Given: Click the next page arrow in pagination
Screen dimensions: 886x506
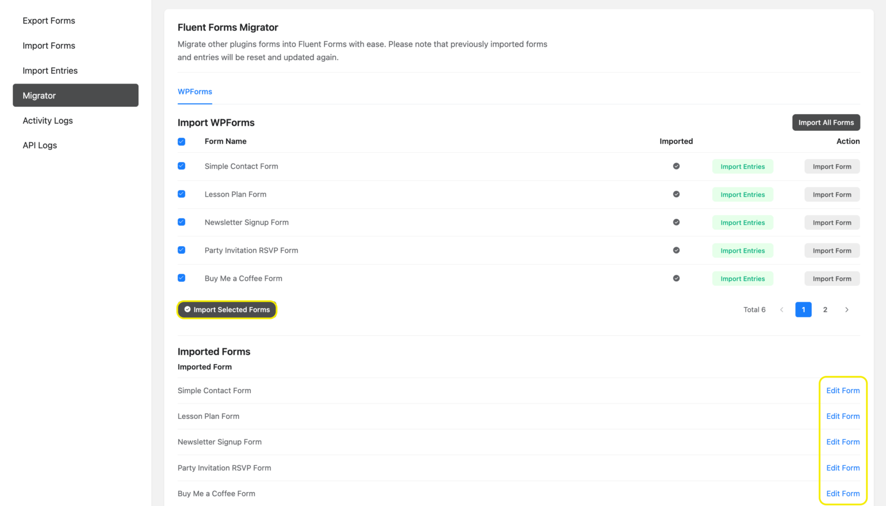Looking at the screenshot, I should tap(847, 309).
